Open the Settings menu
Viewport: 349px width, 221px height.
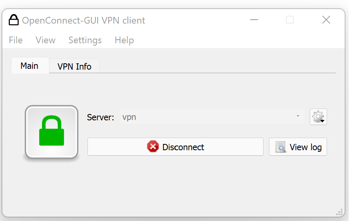[85, 40]
